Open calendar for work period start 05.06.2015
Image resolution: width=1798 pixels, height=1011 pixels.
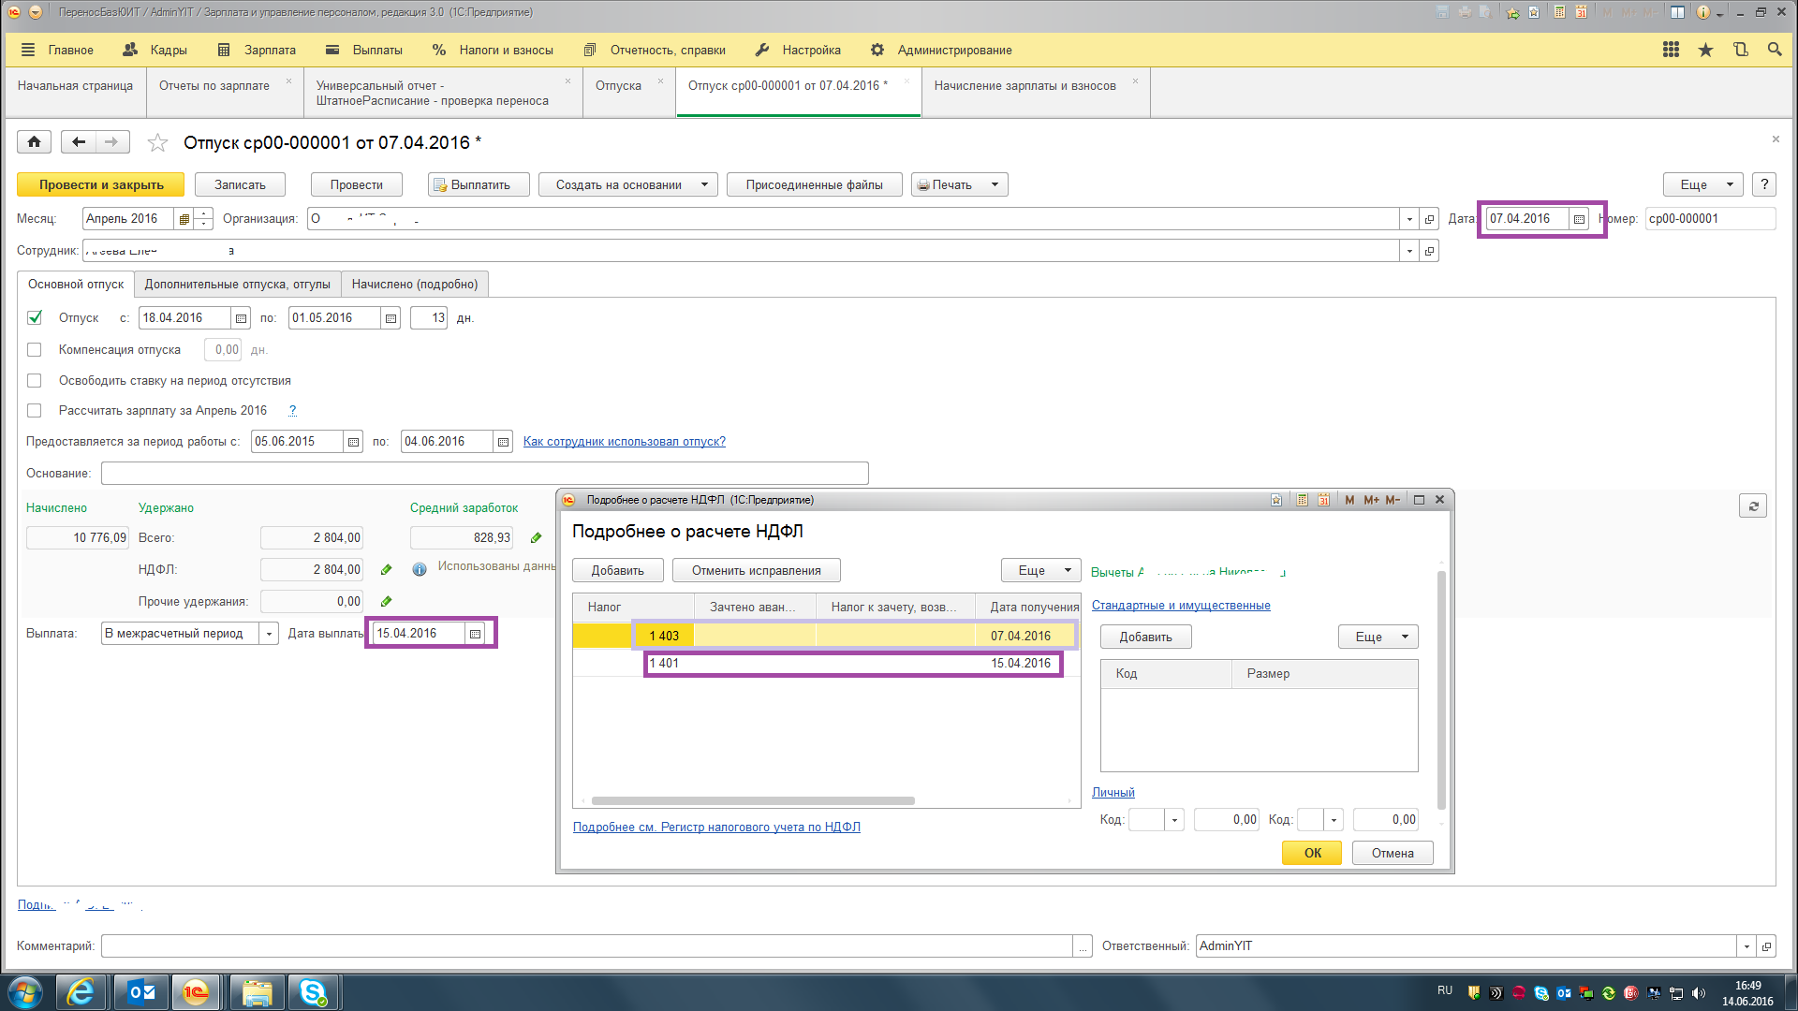(353, 442)
